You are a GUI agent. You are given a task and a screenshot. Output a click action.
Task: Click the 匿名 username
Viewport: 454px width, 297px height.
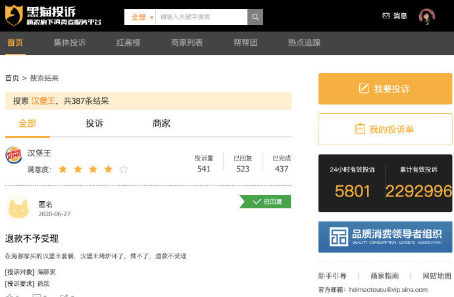pyautogui.click(x=45, y=204)
